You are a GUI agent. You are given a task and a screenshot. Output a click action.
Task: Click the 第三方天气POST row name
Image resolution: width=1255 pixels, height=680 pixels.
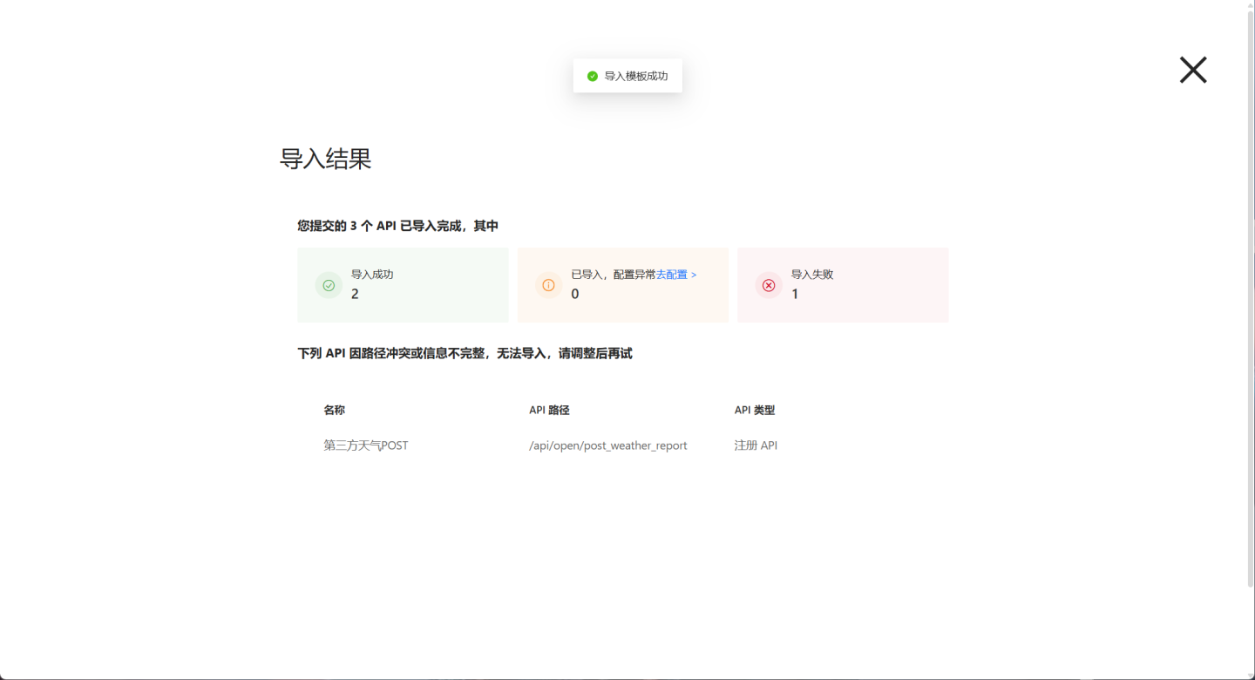366,445
